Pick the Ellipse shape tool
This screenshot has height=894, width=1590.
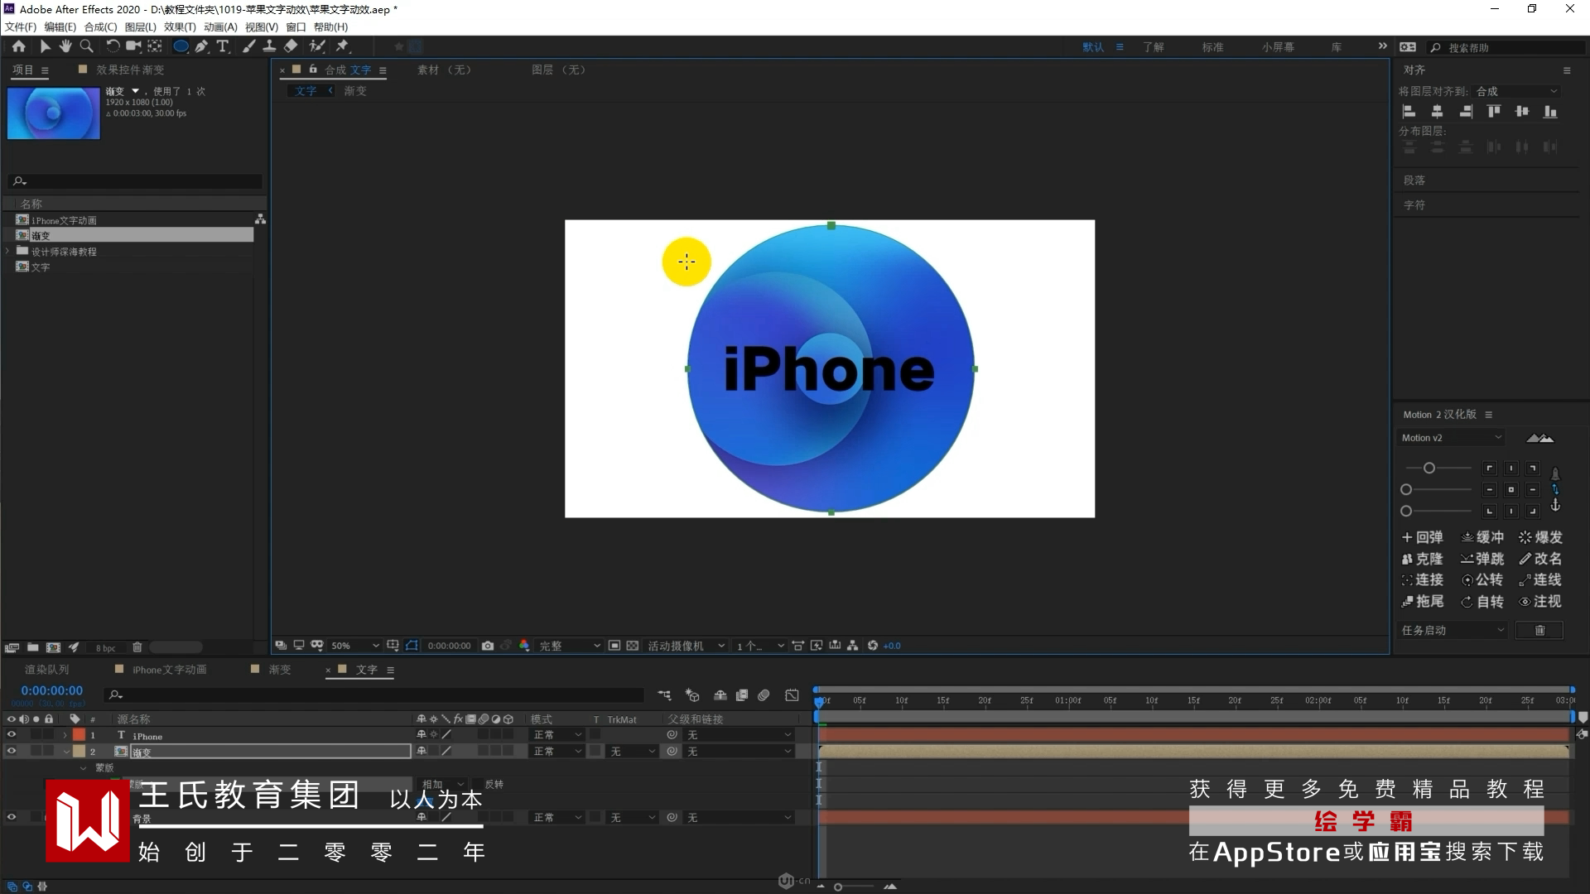(180, 46)
